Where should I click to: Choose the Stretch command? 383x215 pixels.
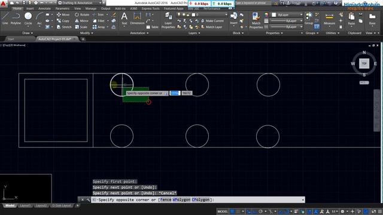[x=64, y=27]
